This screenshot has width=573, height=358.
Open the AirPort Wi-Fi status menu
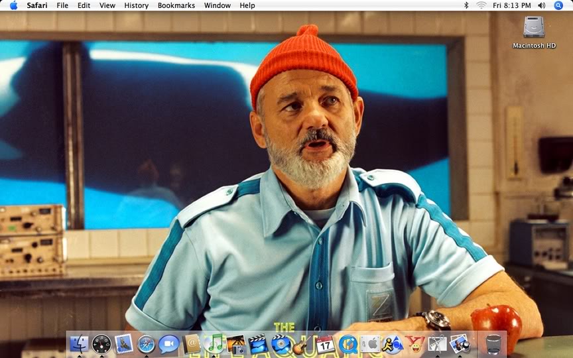click(481, 5)
